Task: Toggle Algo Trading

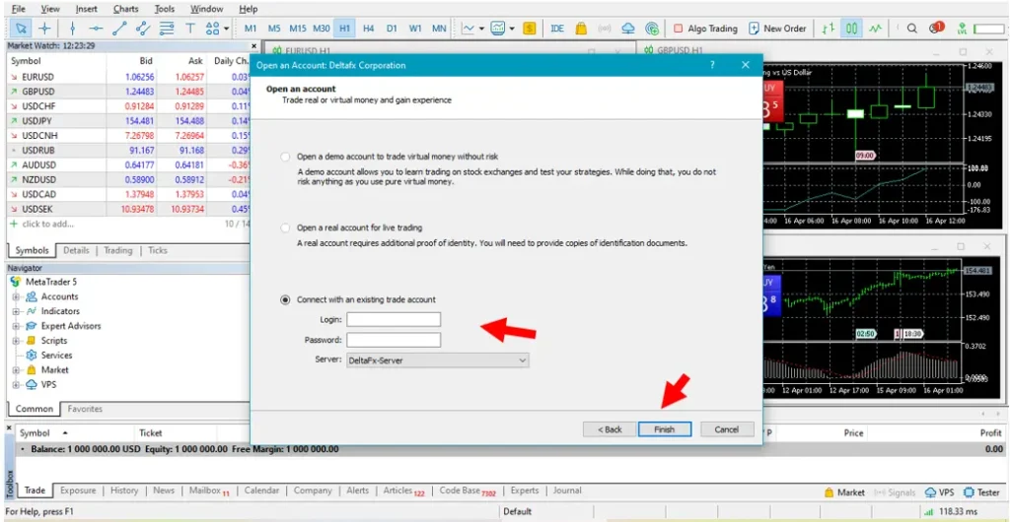Action: click(x=705, y=29)
